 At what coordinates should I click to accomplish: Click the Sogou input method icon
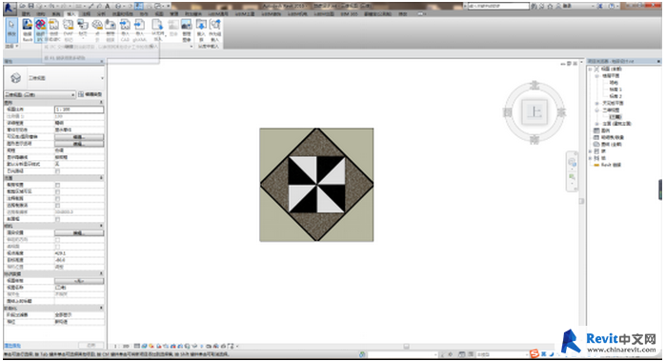535,353
